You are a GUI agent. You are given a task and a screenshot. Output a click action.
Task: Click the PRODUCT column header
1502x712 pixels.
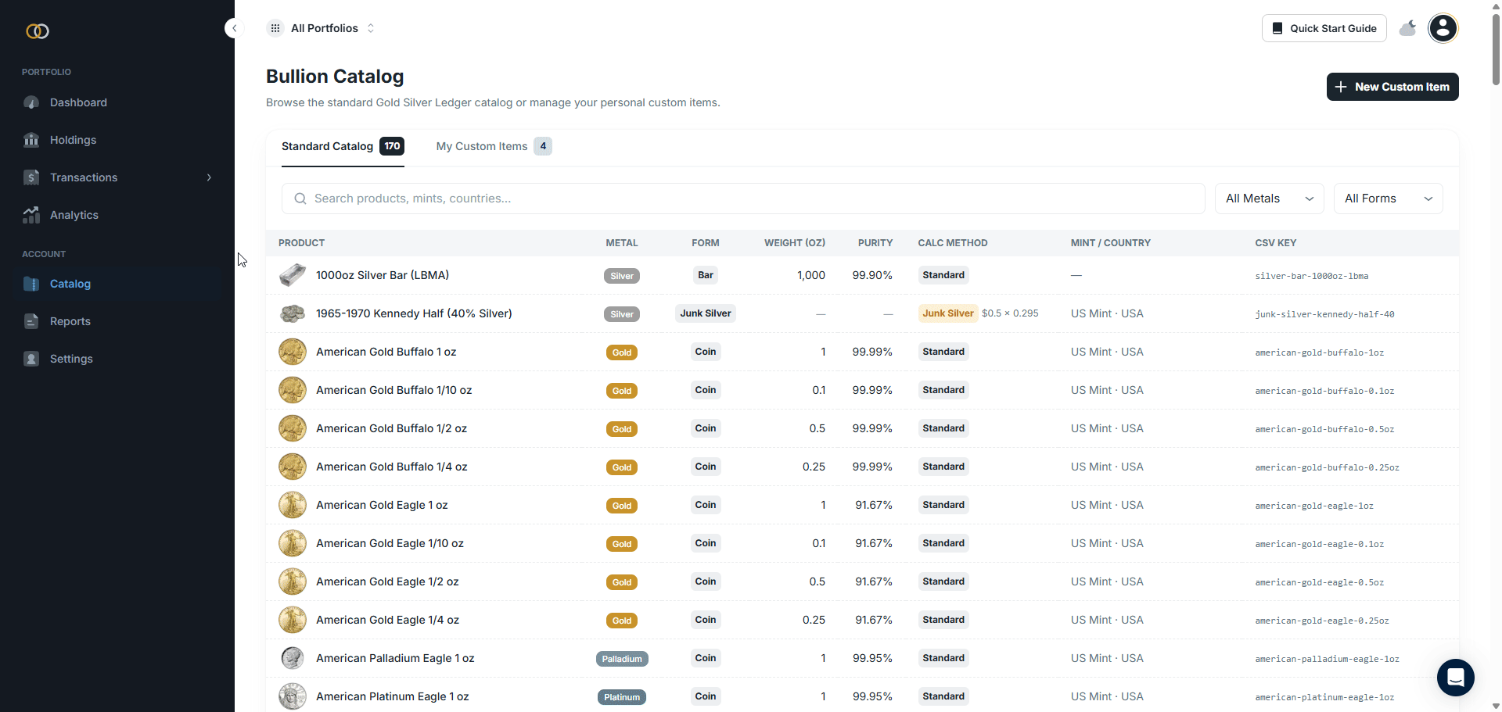click(x=301, y=243)
